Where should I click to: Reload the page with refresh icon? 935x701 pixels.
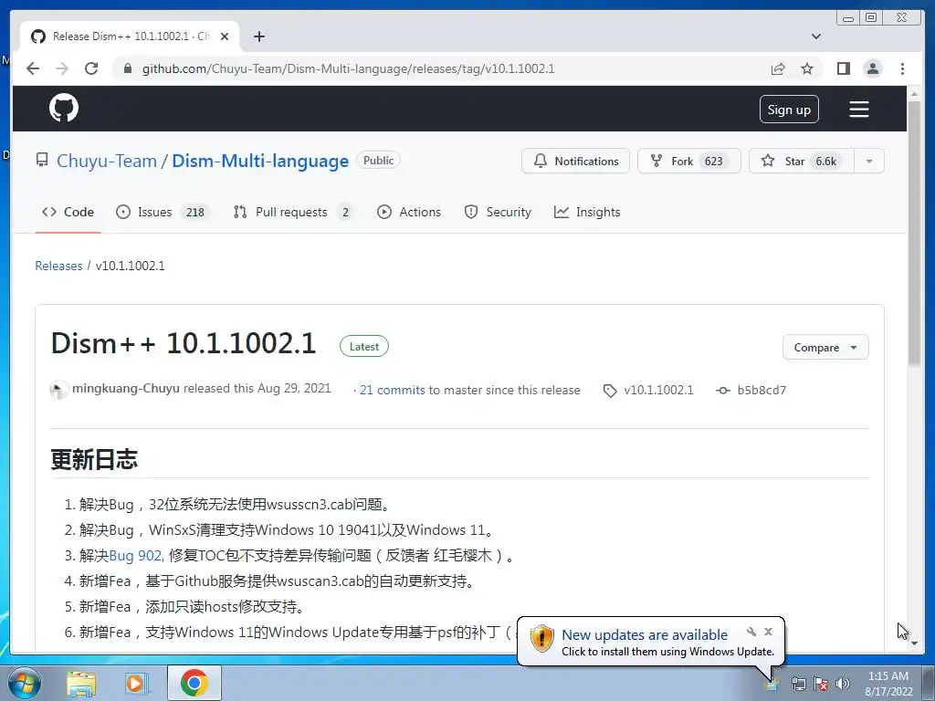pyautogui.click(x=91, y=68)
